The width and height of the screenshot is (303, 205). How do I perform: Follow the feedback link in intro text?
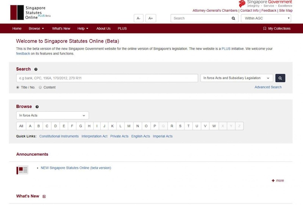23,54
